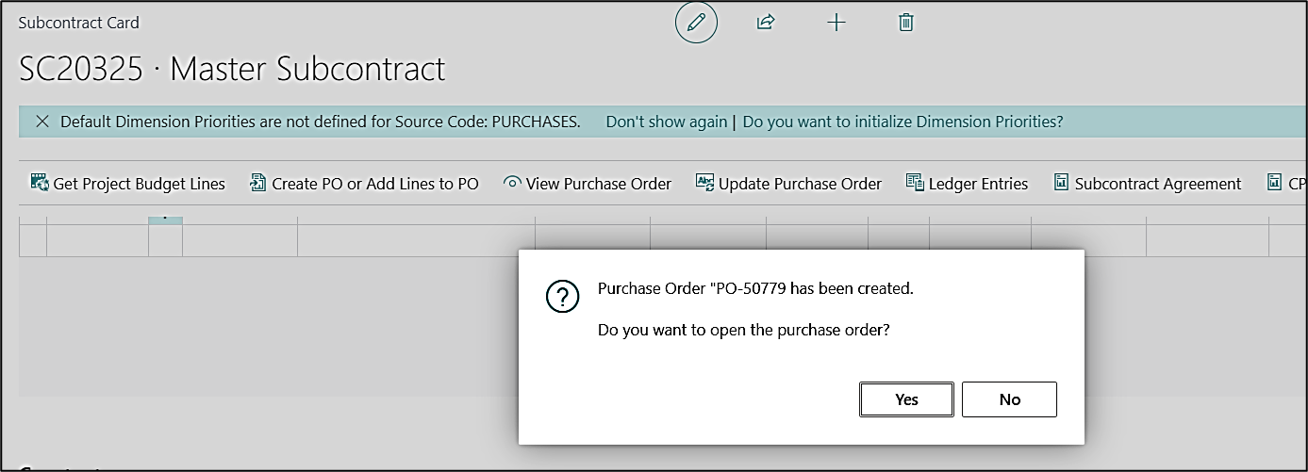Image resolution: width=1308 pixels, height=472 pixels.
Task: Click the Subcontract Card caption
Action: 79,23
